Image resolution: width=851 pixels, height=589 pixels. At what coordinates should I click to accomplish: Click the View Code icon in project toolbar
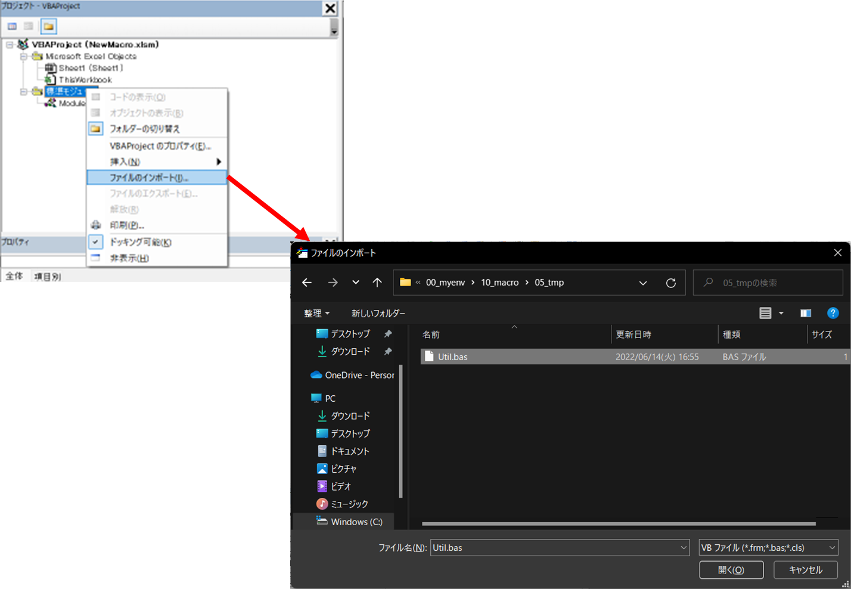(x=12, y=26)
